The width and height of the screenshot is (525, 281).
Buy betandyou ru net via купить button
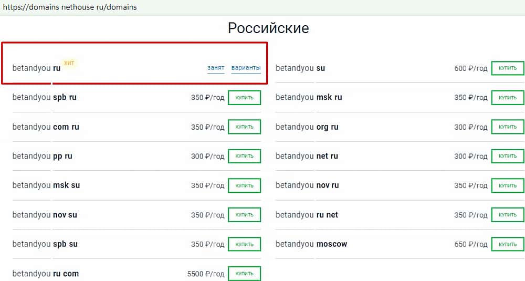(x=508, y=215)
